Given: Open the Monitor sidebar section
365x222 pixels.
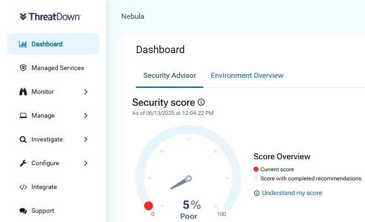Looking at the screenshot, I should click(x=53, y=92).
